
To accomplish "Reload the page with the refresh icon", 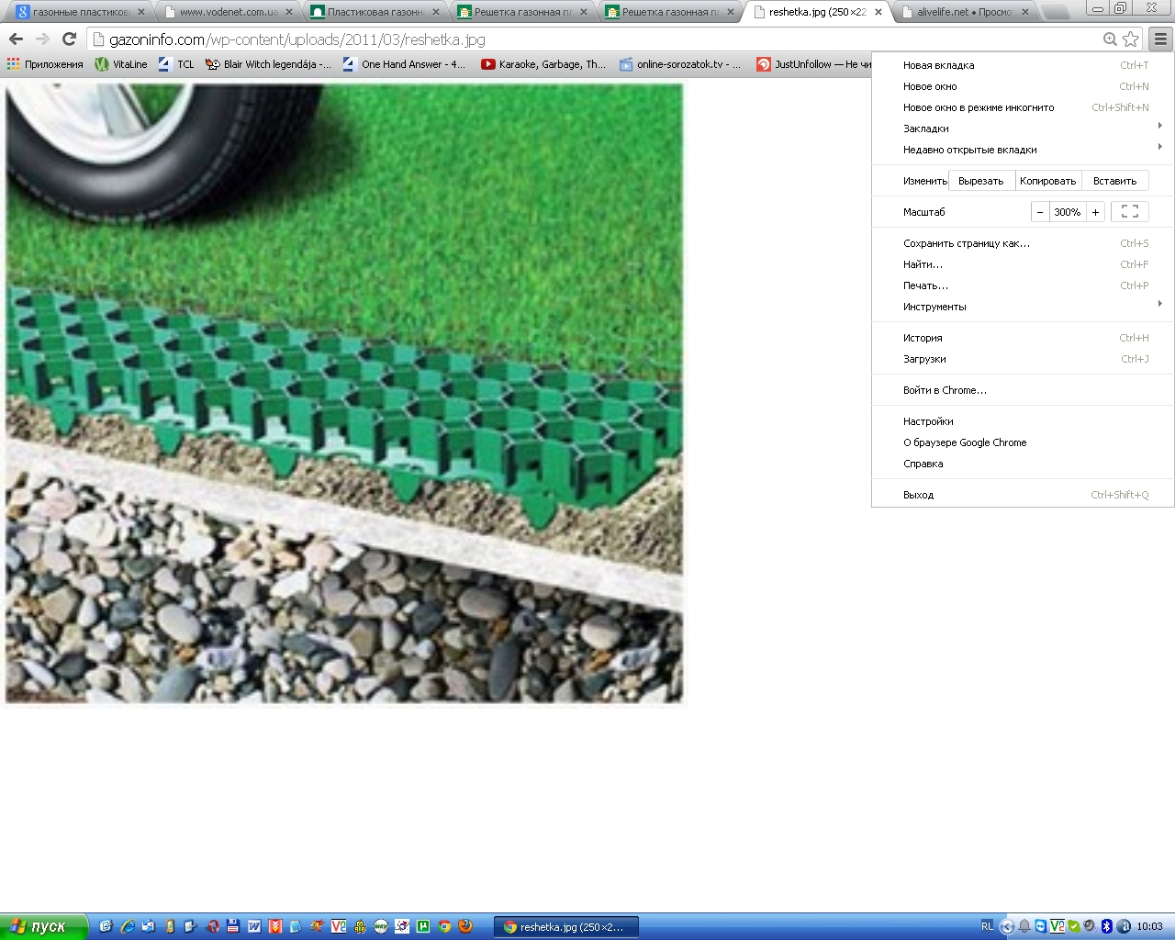I will pyautogui.click(x=69, y=39).
